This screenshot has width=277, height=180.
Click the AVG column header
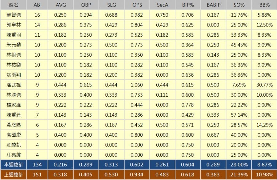pos(61,5)
